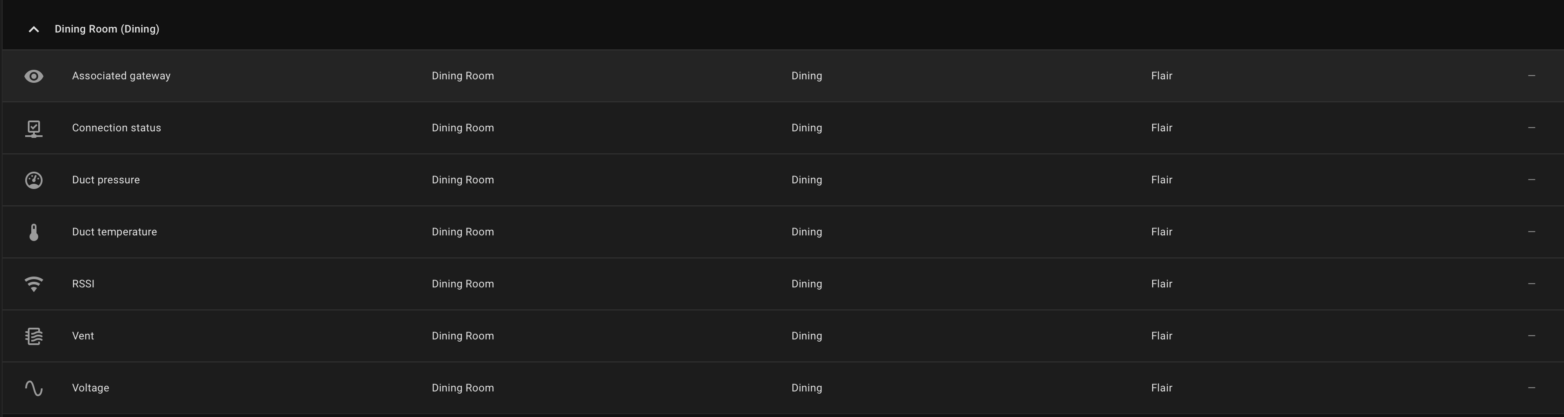Click Dining Room device in Voltage row
Viewport: 1564px width, 417px height.
click(x=463, y=388)
